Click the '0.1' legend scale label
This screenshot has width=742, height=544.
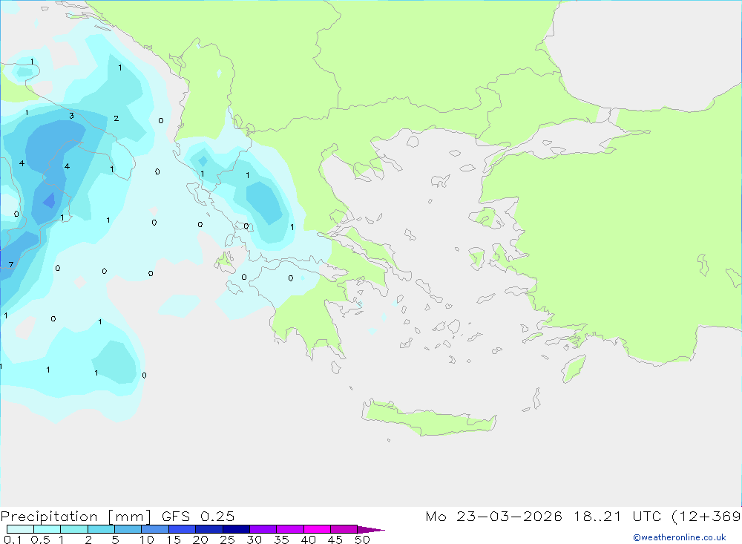coord(13,540)
